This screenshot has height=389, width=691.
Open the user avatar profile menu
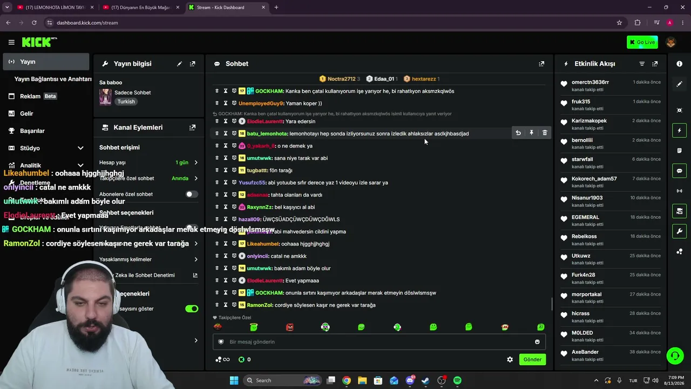(x=671, y=42)
